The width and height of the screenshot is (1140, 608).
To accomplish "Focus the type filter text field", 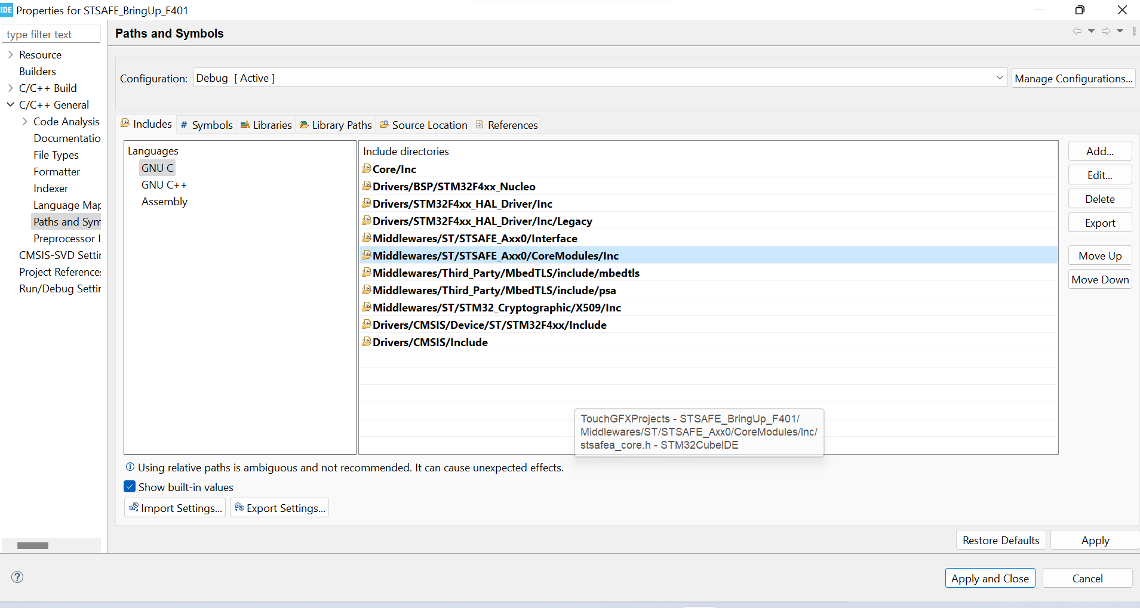I will click(51, 34).
